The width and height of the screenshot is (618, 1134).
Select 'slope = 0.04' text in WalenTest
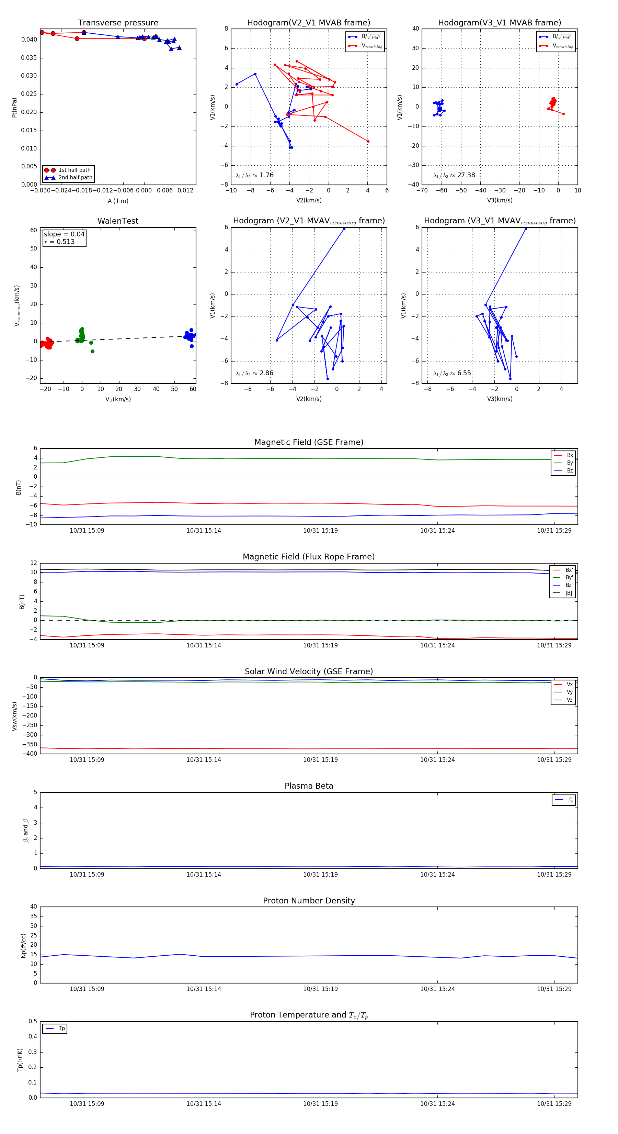[x=64, y=234]
